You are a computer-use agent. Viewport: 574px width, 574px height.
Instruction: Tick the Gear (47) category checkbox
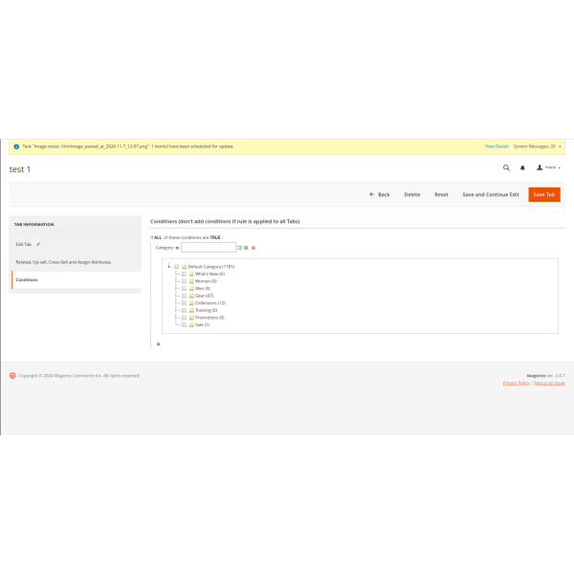(184, 296)
